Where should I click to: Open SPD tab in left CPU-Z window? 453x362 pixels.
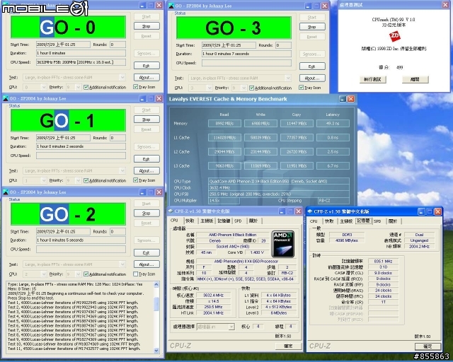pyautogui.click(x=238, y=221)
